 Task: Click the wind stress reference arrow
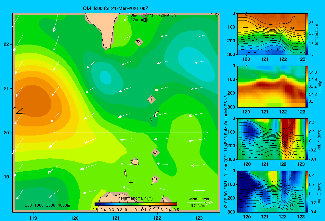[x=200, y=202]
